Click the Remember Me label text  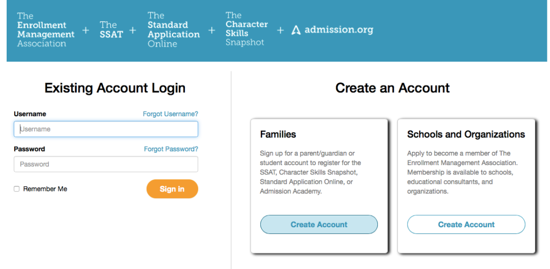[45, 189]
